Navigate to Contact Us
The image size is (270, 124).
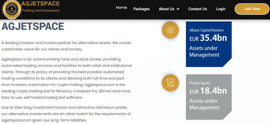197,9
